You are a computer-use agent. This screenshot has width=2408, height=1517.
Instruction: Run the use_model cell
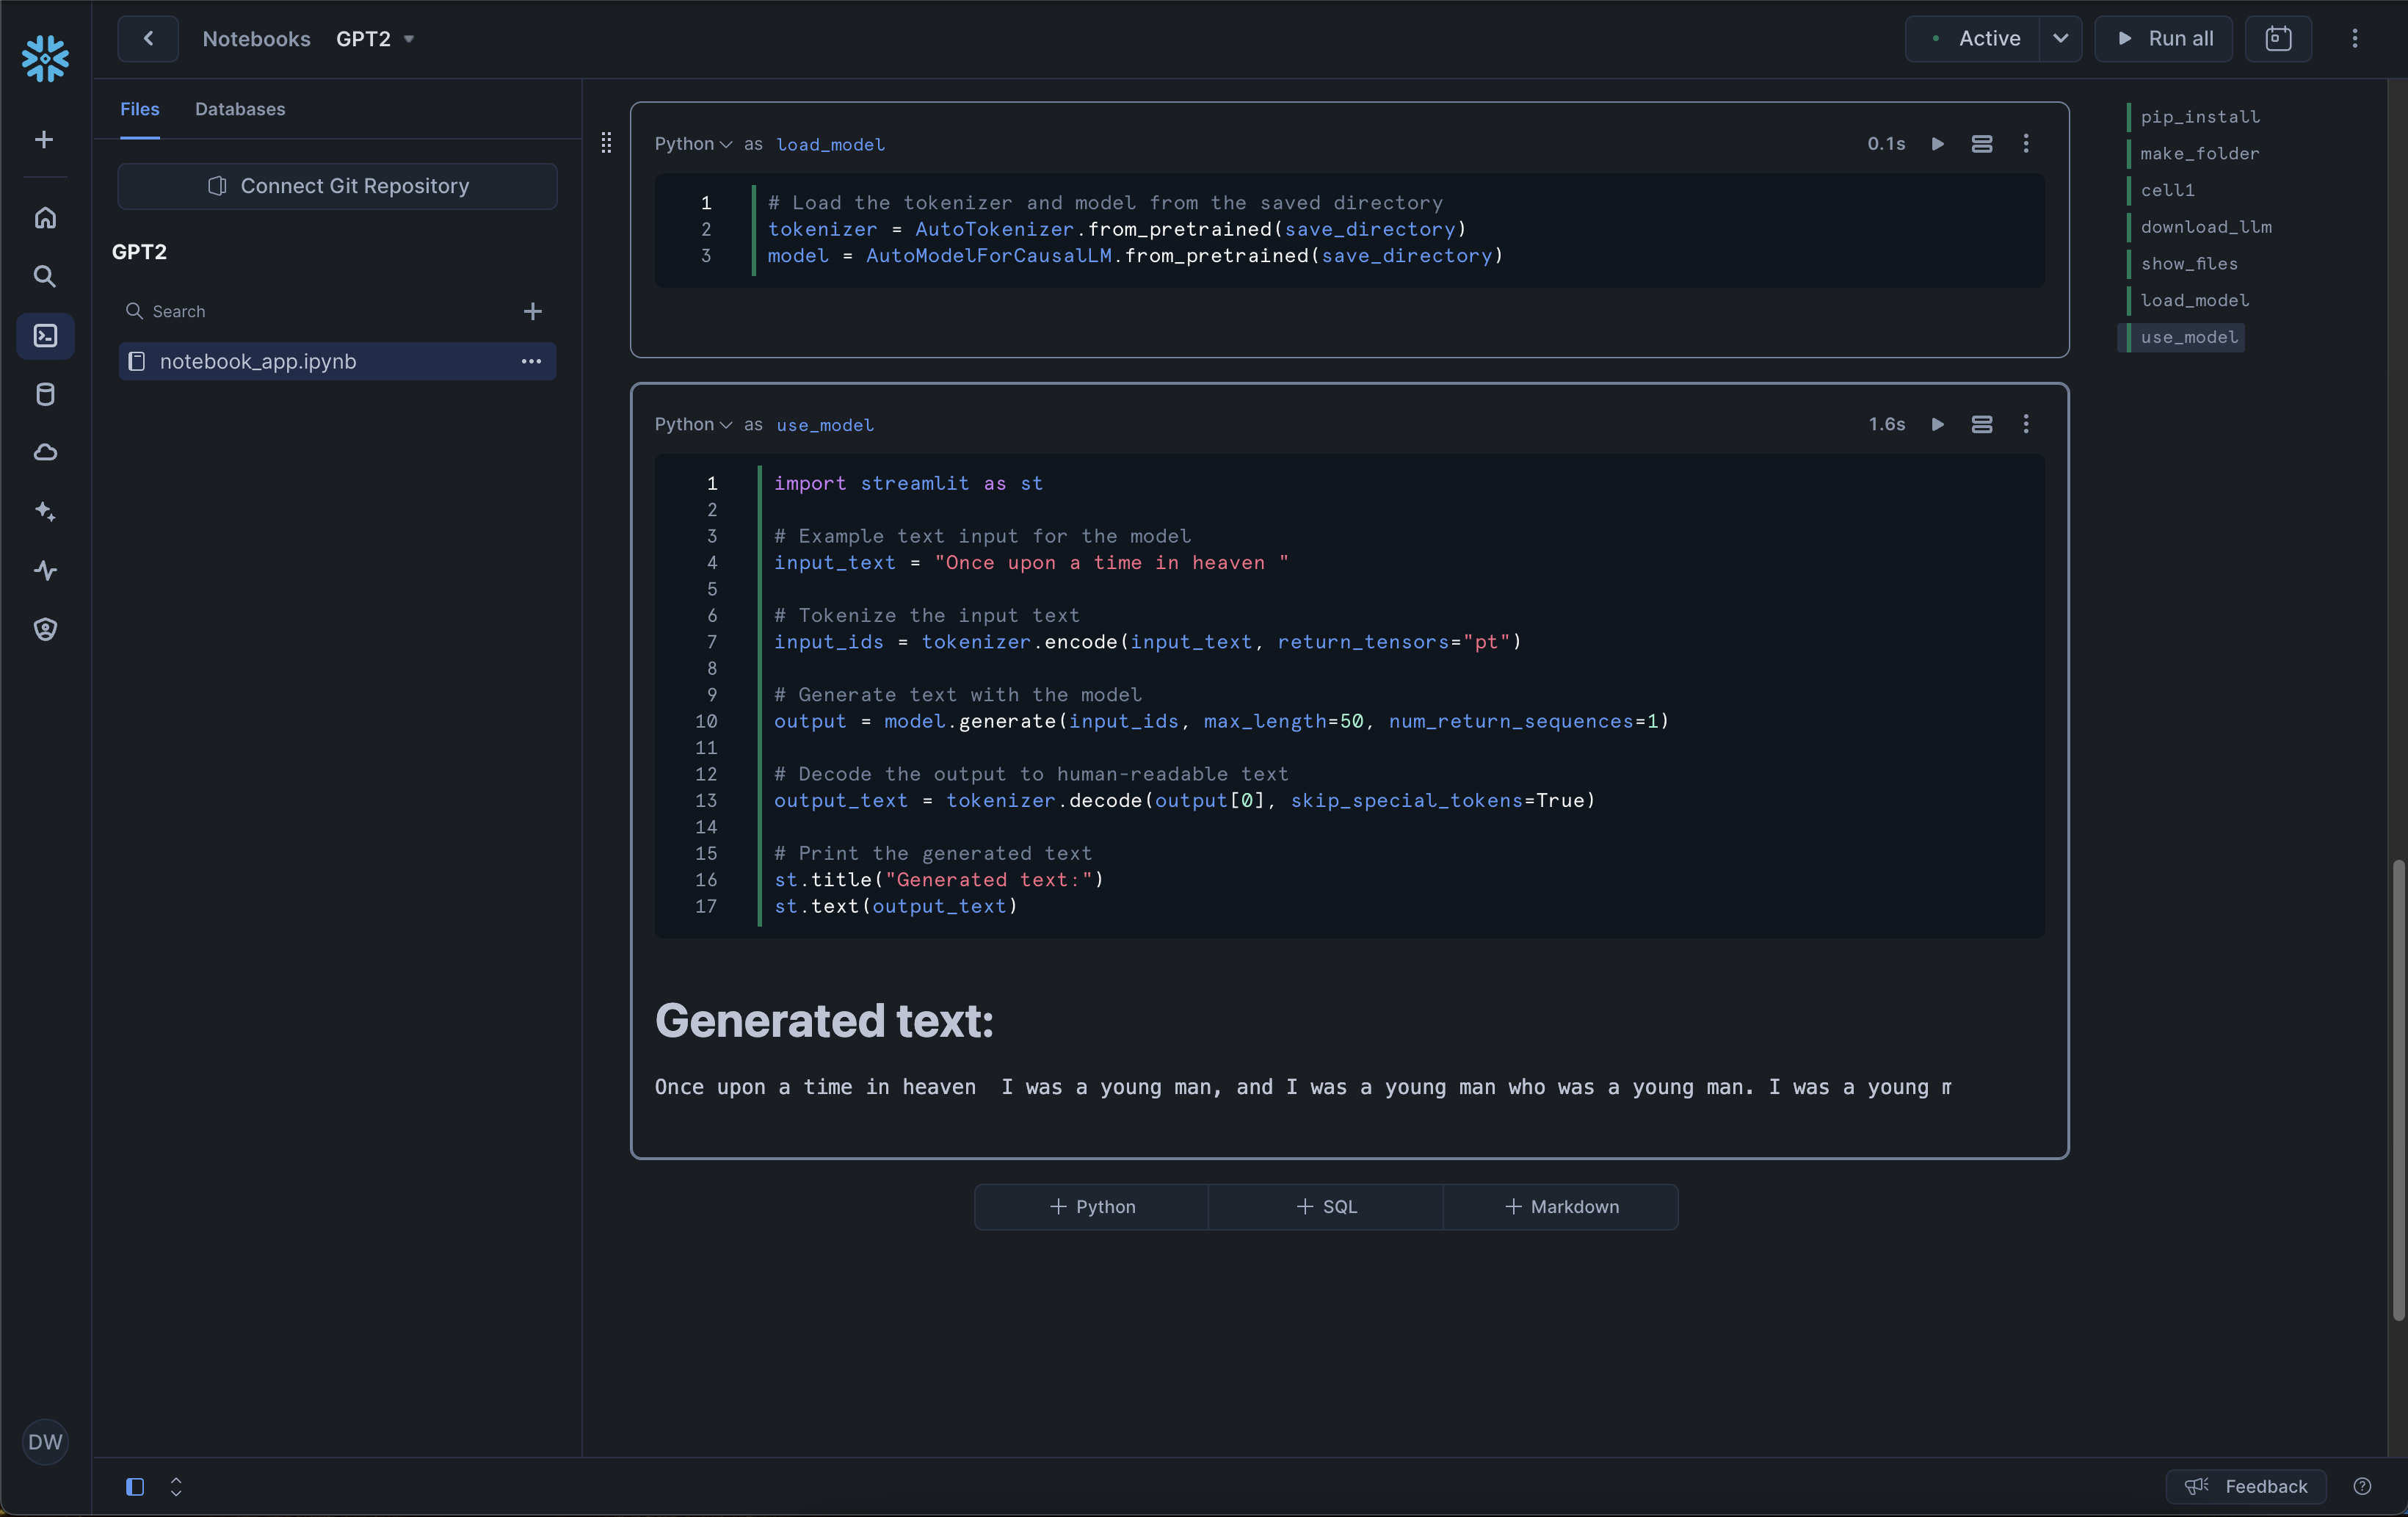(1937, 424)
